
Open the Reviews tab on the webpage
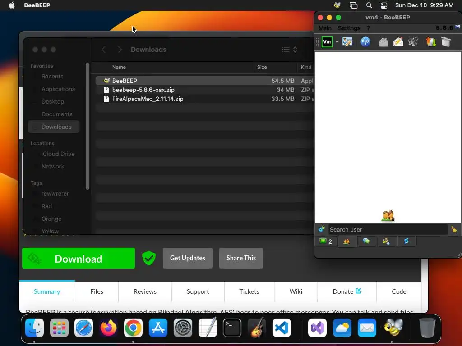(145, 291)
